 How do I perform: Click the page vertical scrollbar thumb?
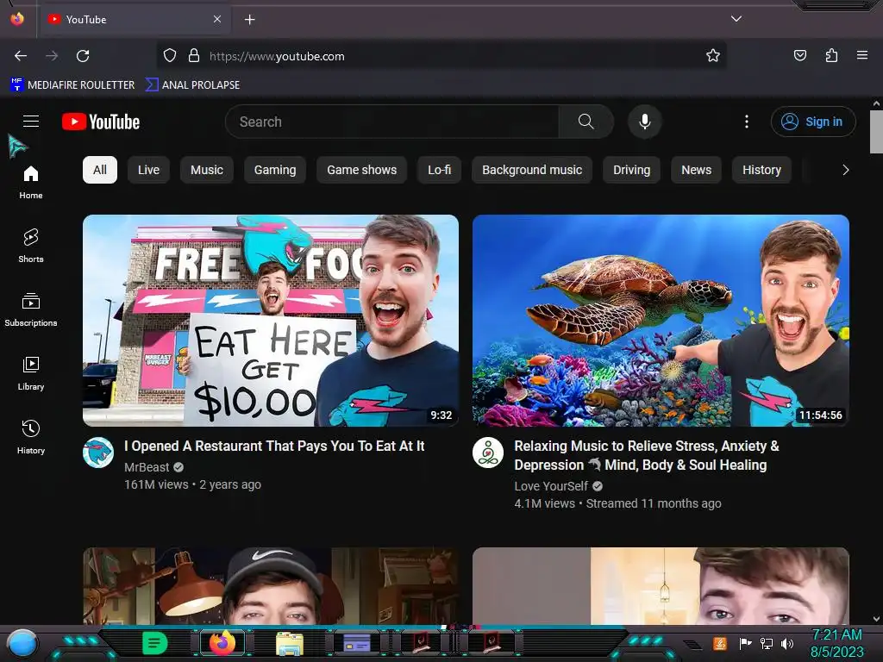pos(876,132)
